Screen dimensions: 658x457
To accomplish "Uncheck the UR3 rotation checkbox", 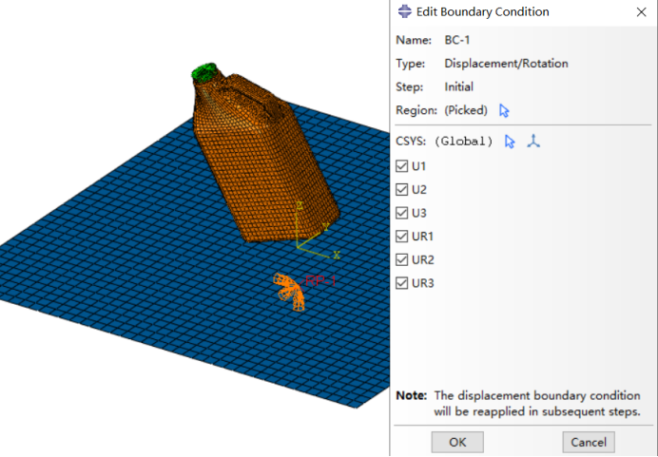I will click(x=401, y=283).
